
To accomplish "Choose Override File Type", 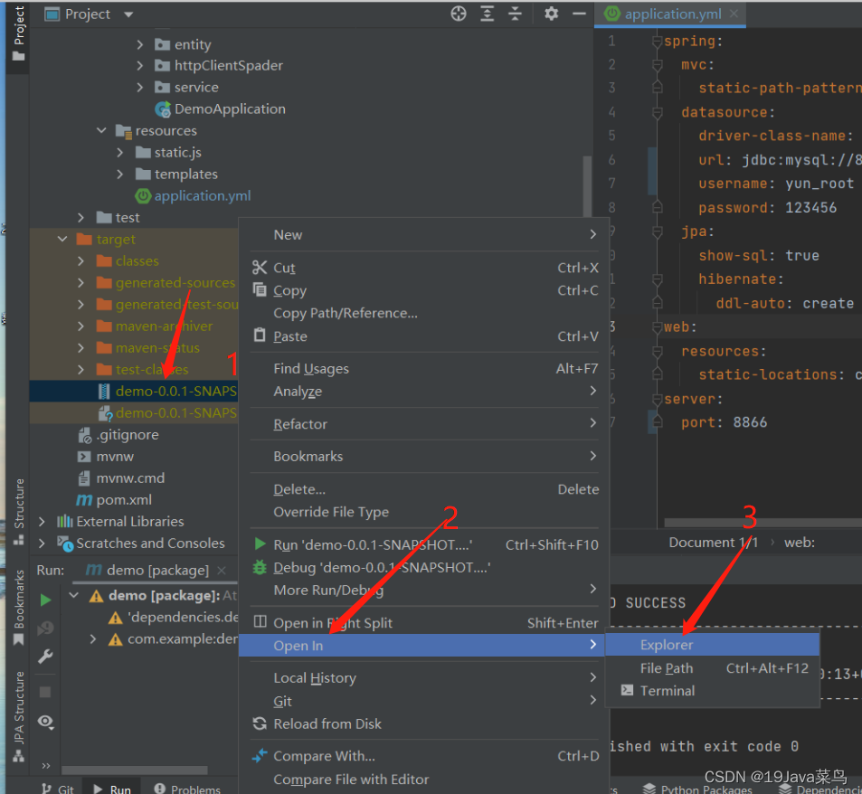I will pos(424,512).
